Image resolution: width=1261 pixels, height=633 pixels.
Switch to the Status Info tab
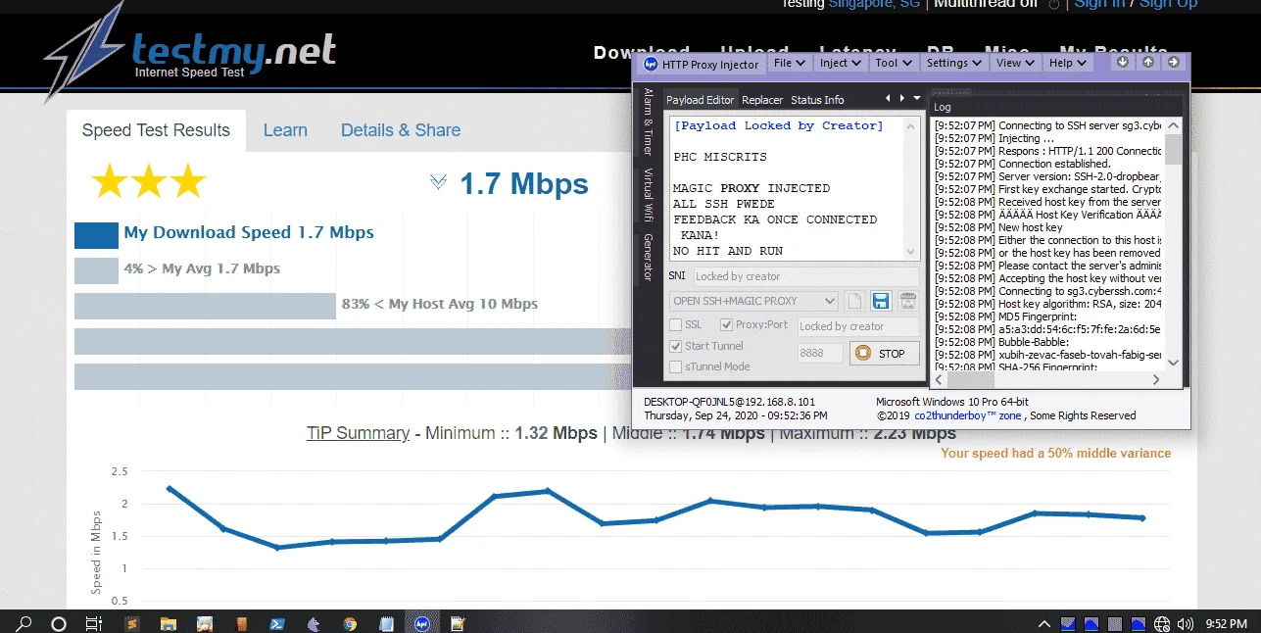[817, 100]
